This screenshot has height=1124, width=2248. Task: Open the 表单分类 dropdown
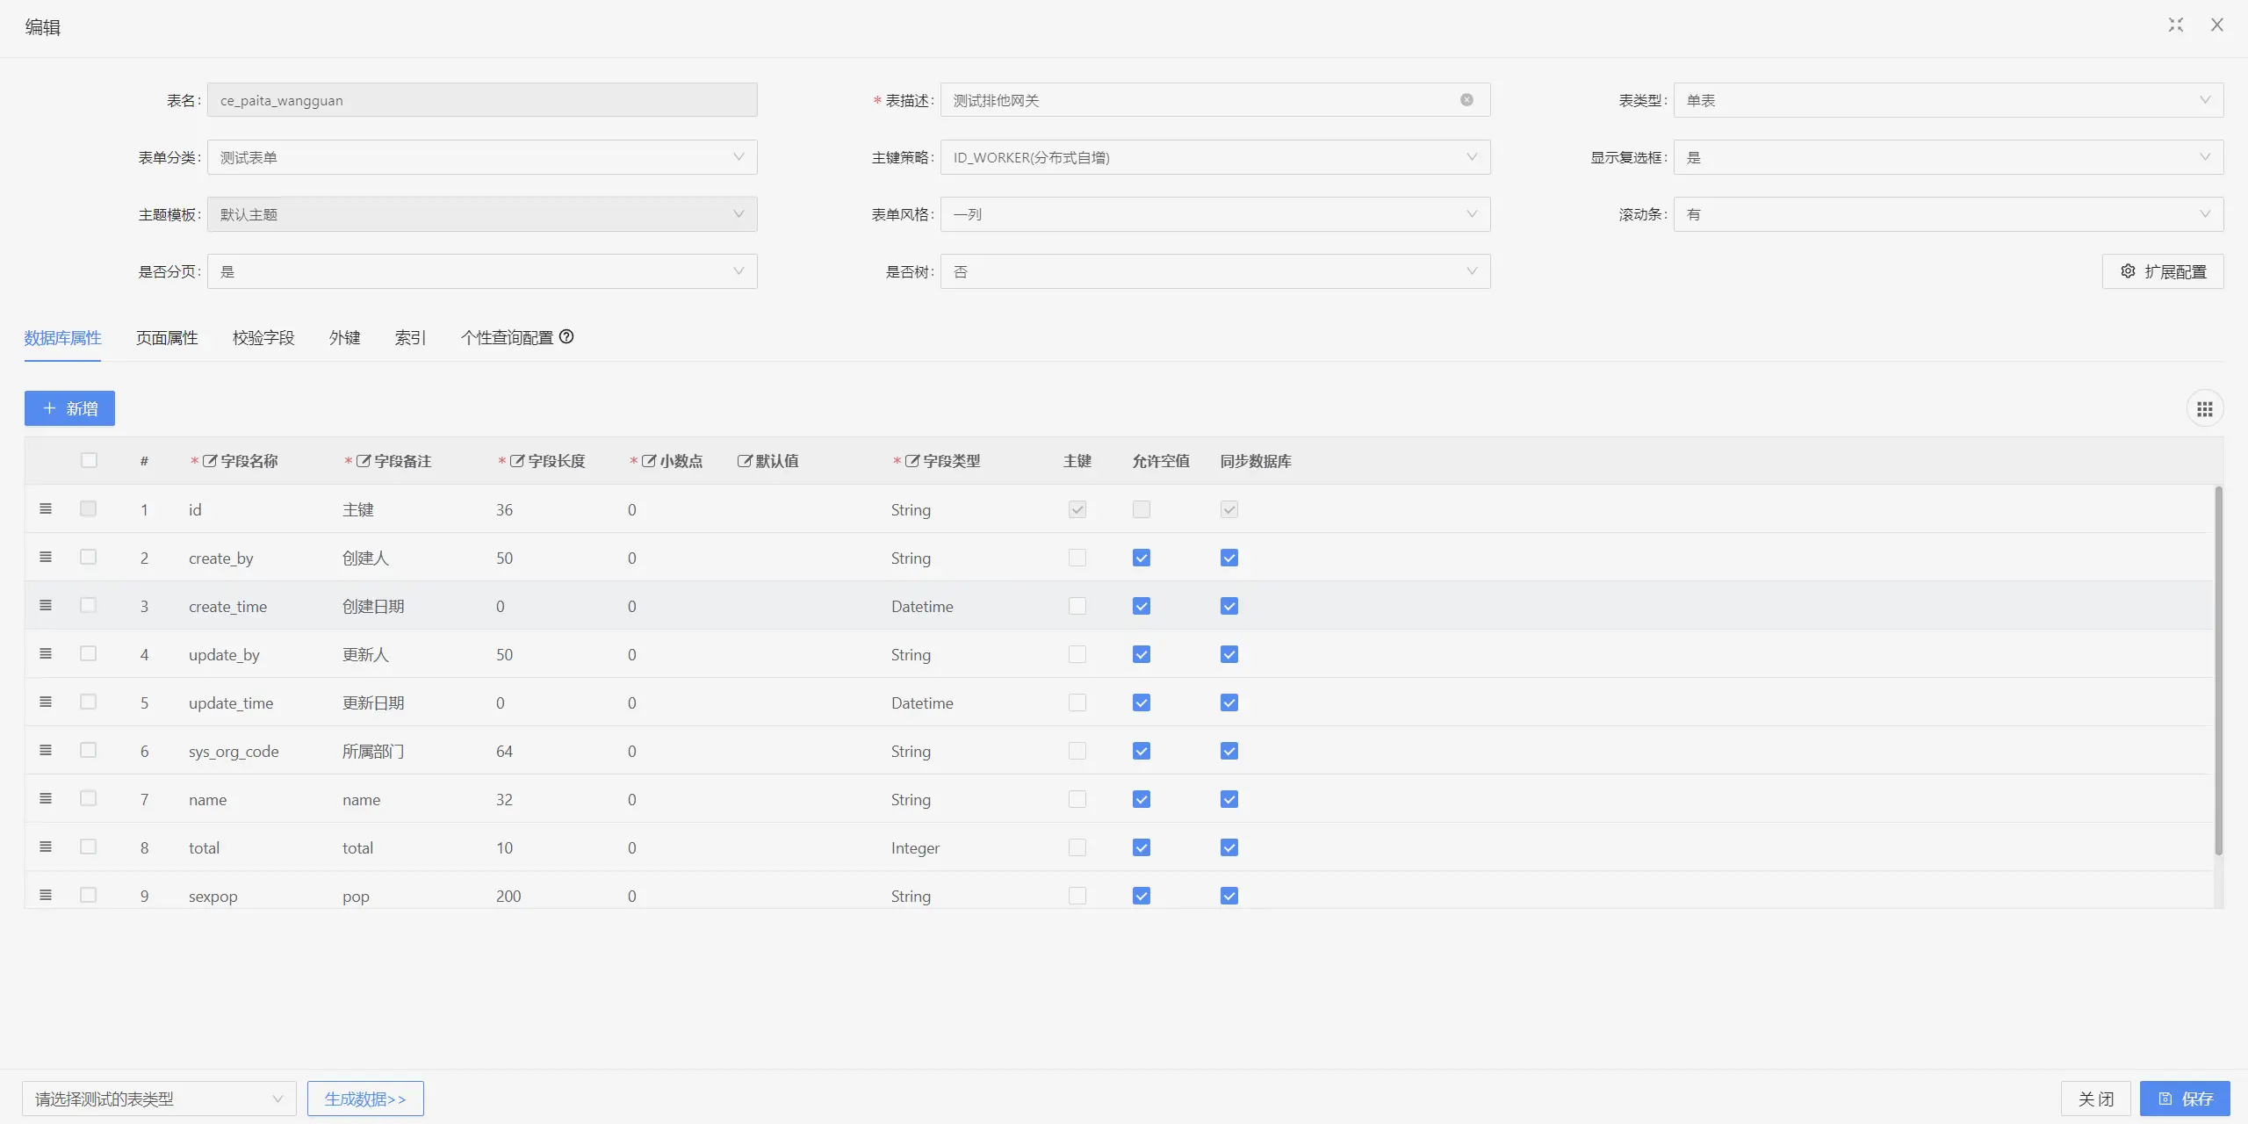coord(482,157)
